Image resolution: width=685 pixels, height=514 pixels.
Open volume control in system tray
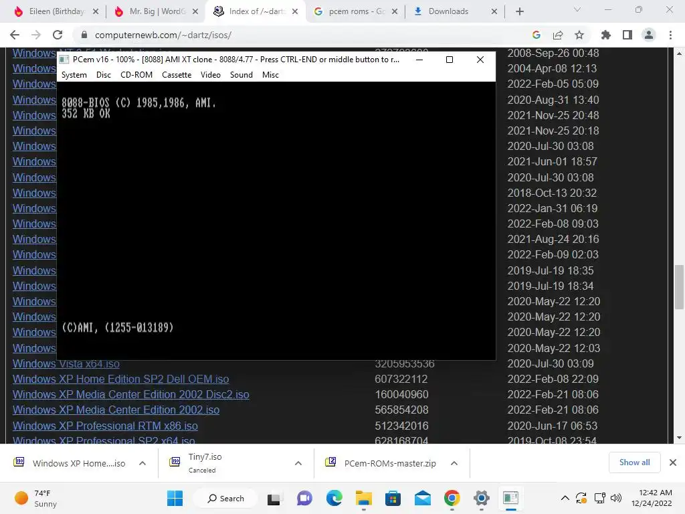(x=616, y=498)
